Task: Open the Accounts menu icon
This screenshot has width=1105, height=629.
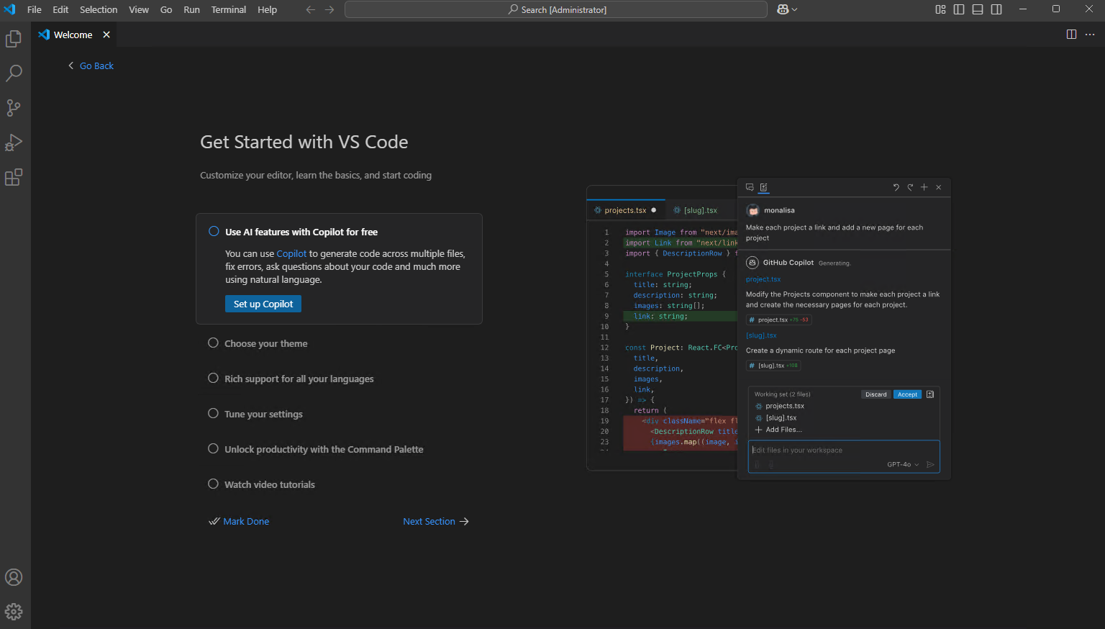Action: (14, 577)
